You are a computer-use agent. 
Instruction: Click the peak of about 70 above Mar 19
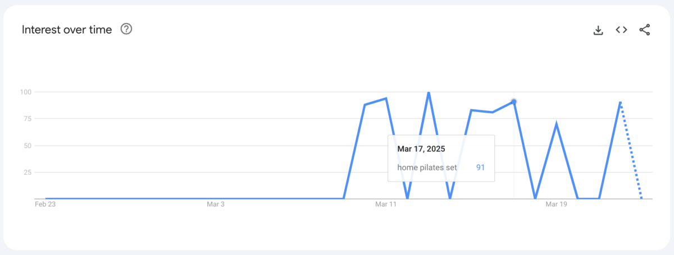point(556,124)
